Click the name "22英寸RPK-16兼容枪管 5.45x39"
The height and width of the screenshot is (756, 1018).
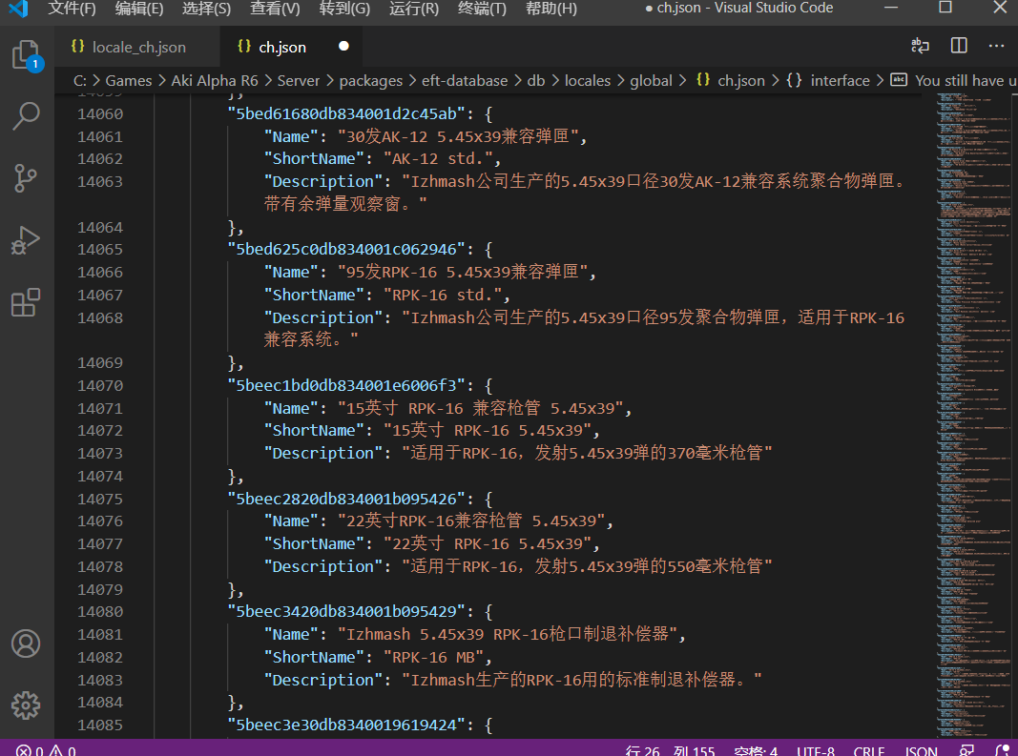471,521
